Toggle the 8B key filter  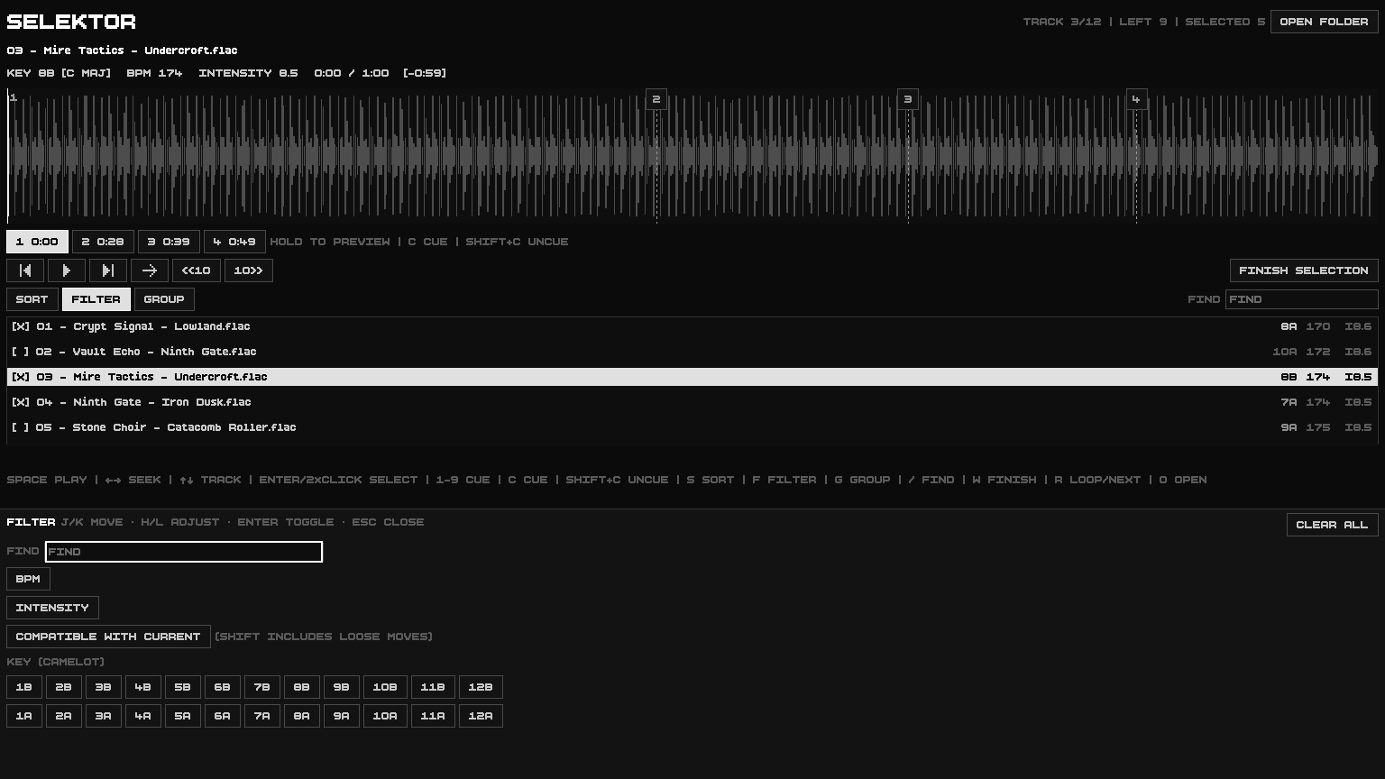(301, 687)
